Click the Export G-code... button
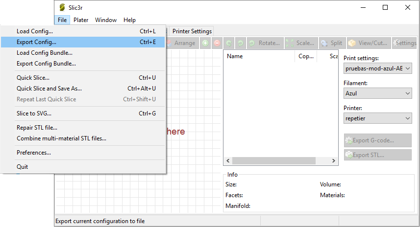 click(378, 140)
